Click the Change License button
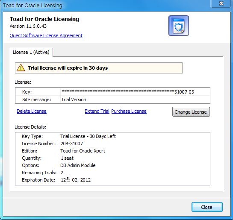This screenshot has height=220, width=233. (x=191, y=112)
